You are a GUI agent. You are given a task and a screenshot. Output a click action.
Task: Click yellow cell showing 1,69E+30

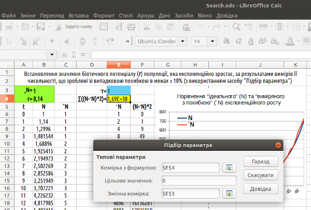coord(119,99)
